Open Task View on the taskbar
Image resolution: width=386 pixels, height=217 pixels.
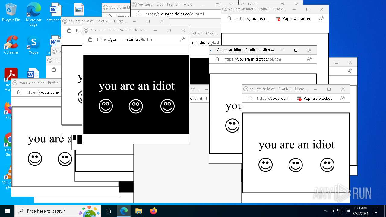109,211
